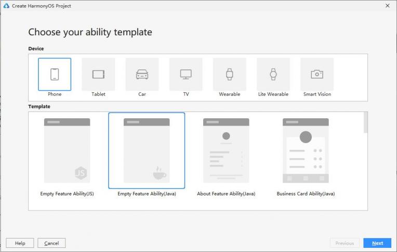This screenshot has width=397, height=252.
Task: Choose Empty Feature Ability(JS) template thumbnail
Action: (x=67, y=150)
